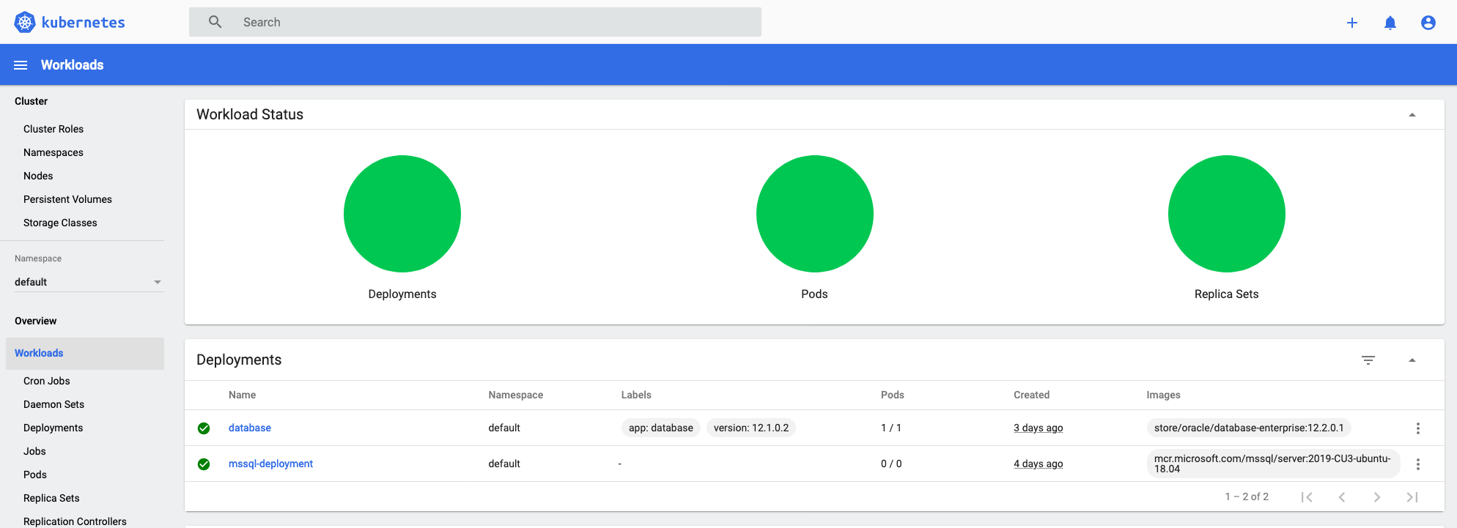The image size is (1457, 528).
Task: Click the oracle database-enterprise image chip
Action: click(1249, 428)
